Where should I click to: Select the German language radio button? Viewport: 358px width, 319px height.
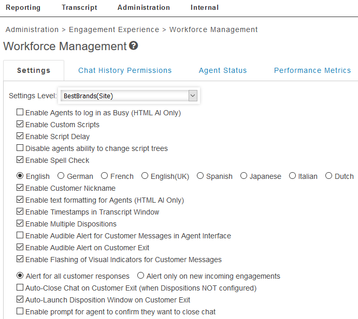(61, 176)
